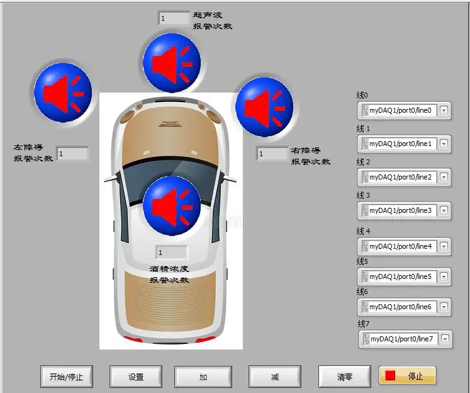470x393 pixels.
Task: Click the myDAQ1/port0/line0 text field
Action: pos(402,110)
